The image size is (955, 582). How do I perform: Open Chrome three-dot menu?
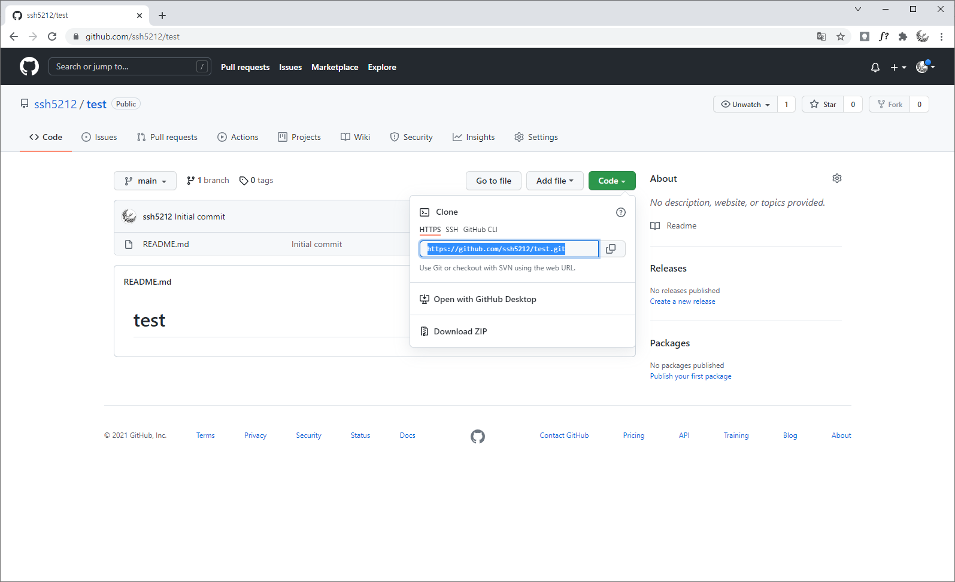click(941, 36)
